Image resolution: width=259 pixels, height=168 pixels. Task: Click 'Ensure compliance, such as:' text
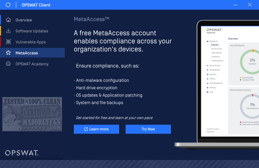[107, 66]
